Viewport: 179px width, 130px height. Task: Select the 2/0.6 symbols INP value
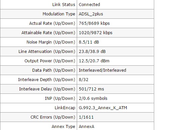93,99
